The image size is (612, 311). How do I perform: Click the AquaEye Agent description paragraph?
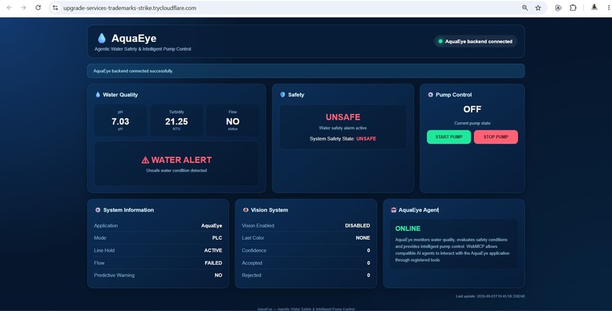coord(452,250)
